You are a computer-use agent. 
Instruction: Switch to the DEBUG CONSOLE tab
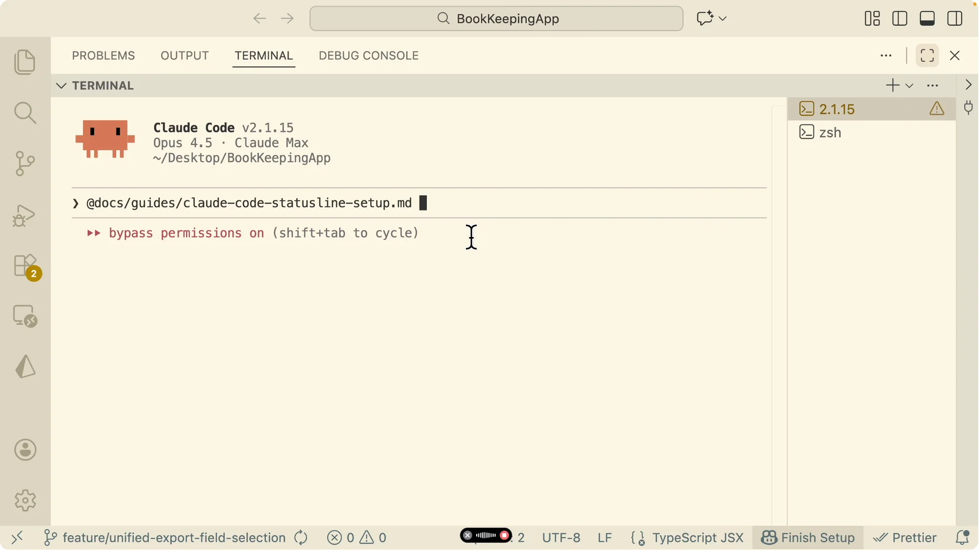369,56
